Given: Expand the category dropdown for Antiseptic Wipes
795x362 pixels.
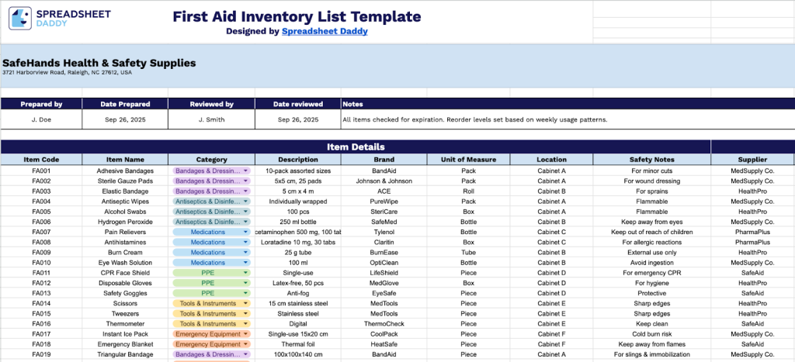Looking at the screenshot, I should pyautogui.click(x=246, y=202).
